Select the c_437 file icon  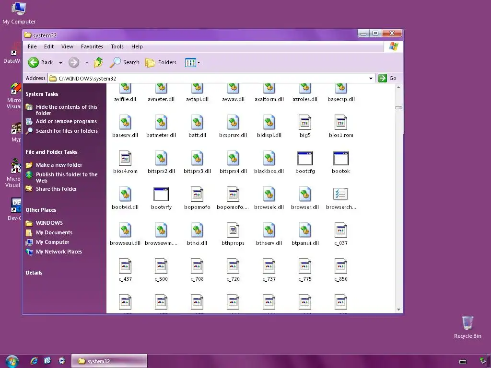(125, 266)
